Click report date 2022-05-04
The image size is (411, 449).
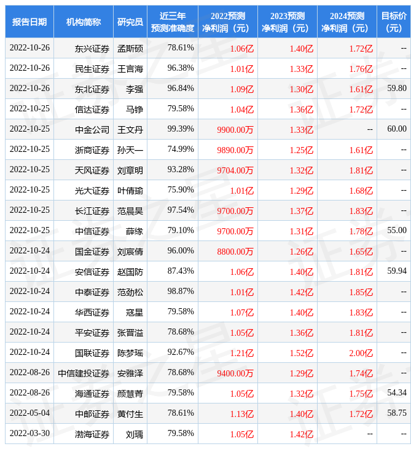tap(29, 413)
